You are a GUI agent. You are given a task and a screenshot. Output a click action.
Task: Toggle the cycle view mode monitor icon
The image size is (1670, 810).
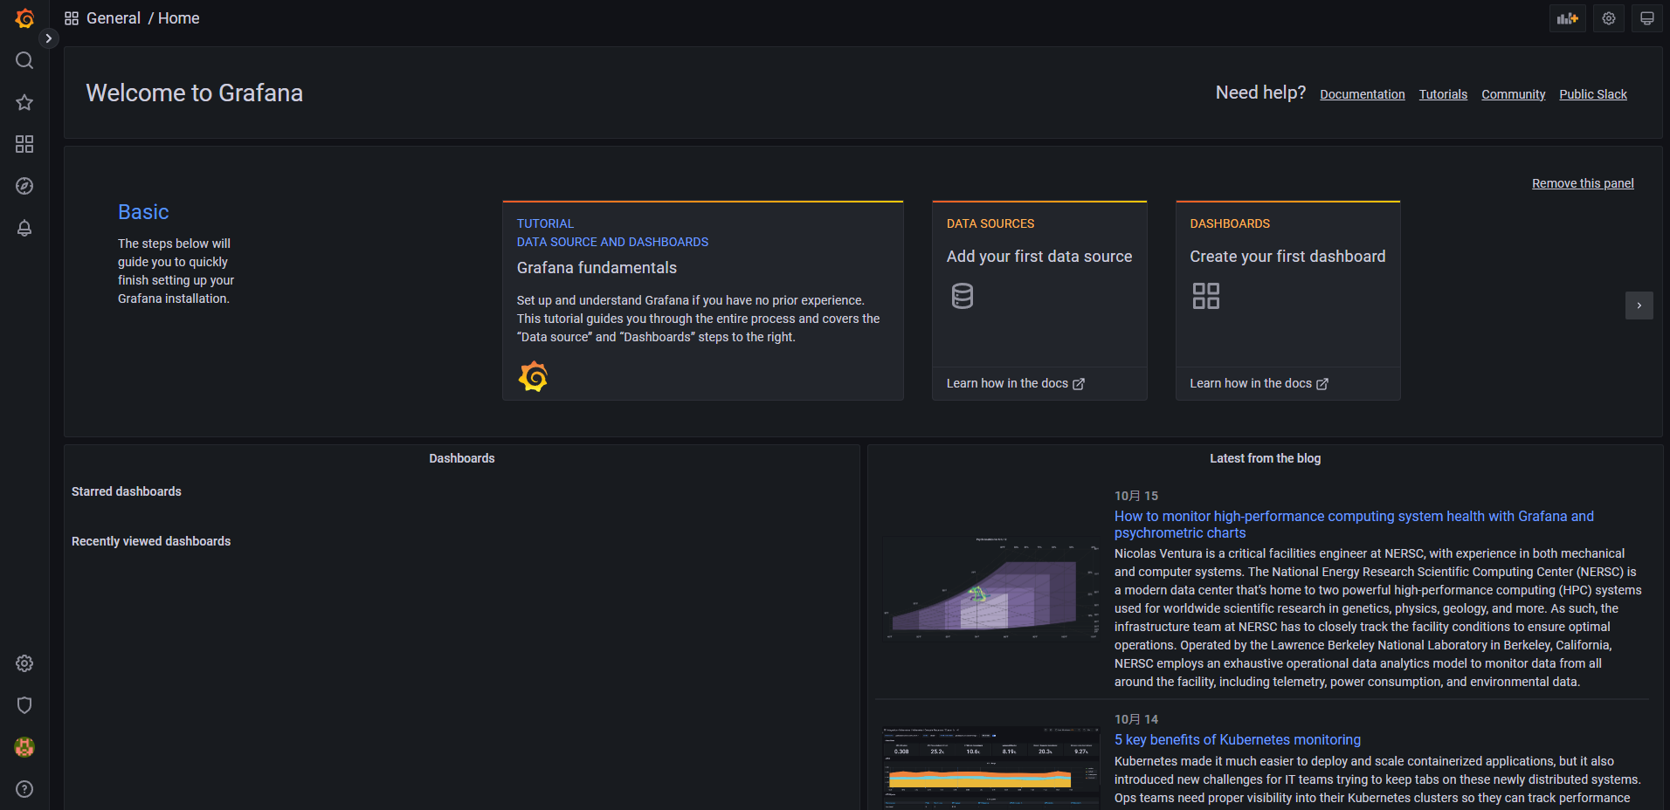click(x=1646, y=18)
